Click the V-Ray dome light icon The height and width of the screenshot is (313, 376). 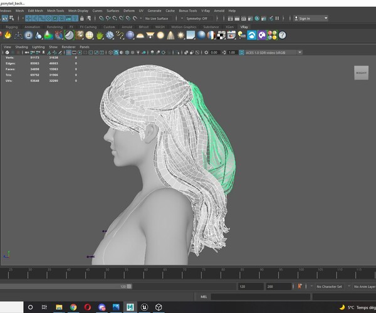(140, 36)
